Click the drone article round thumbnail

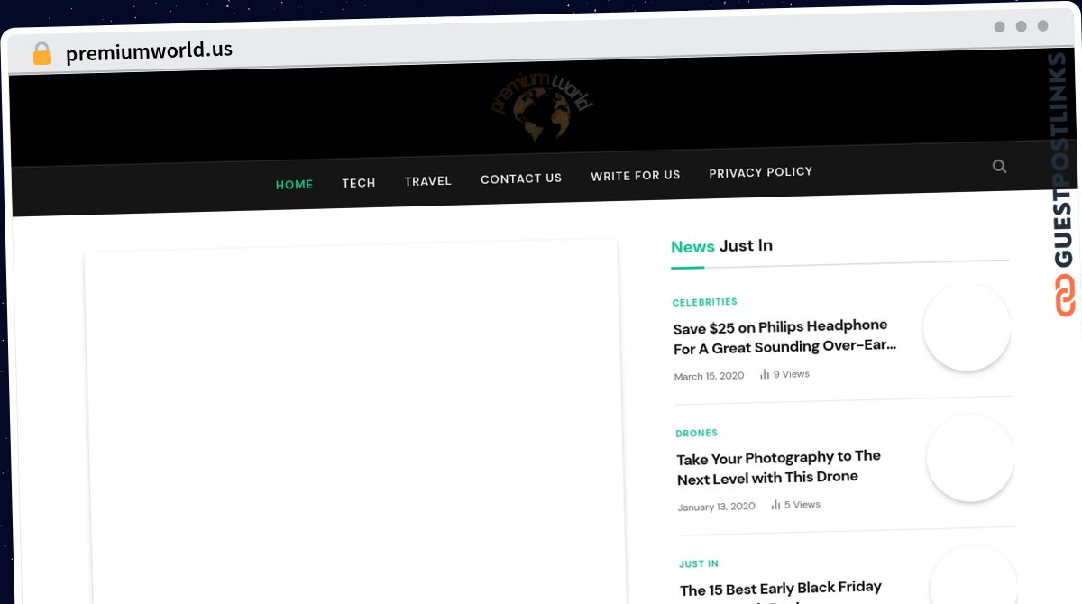tap(971, 458)
